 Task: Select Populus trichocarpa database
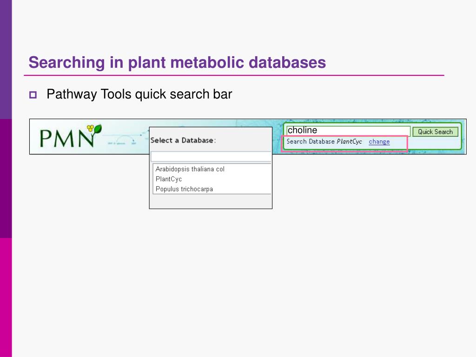184,189
